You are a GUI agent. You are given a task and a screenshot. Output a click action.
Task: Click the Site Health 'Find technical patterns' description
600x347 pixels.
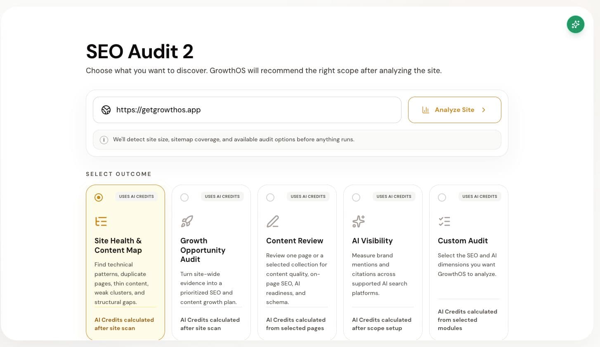coord(121,283)
